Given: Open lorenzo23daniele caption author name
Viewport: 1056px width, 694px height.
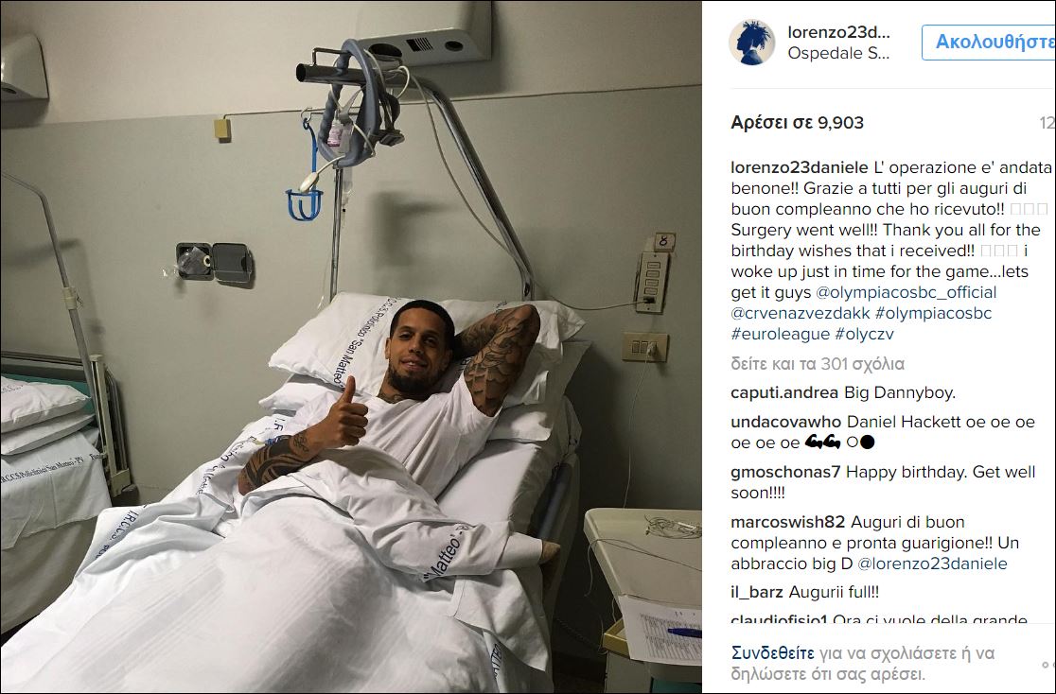Looking at the screenshot, I should tap(800, 167).
